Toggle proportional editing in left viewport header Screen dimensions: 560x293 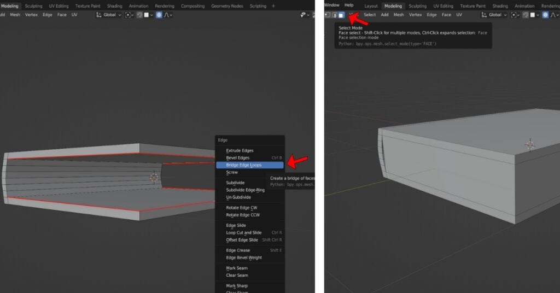pyautogui.click(x=159, y=15)
